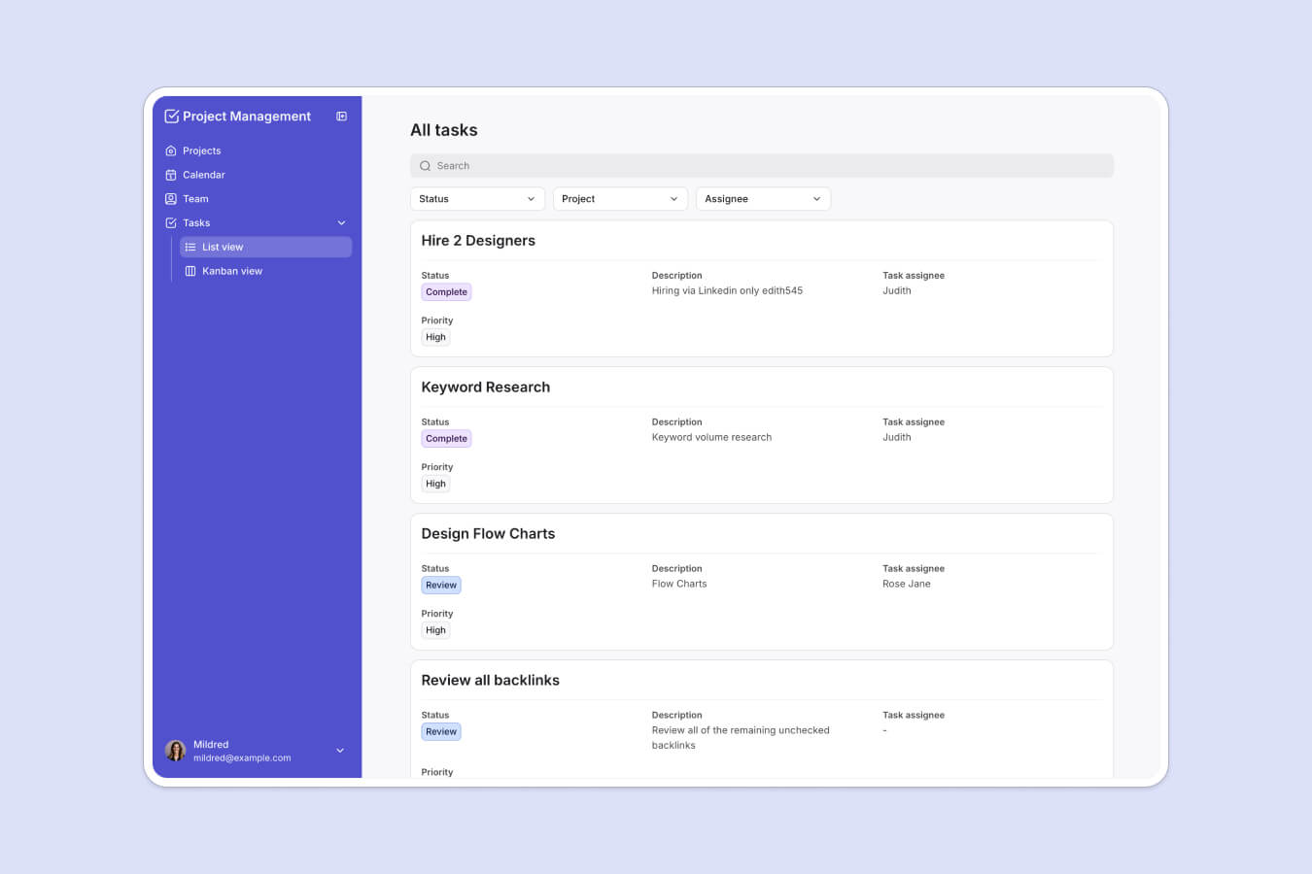The image size is (1312, 874).
Task: Click High priority tag on Keyword Research
Action: pos(435,485)
